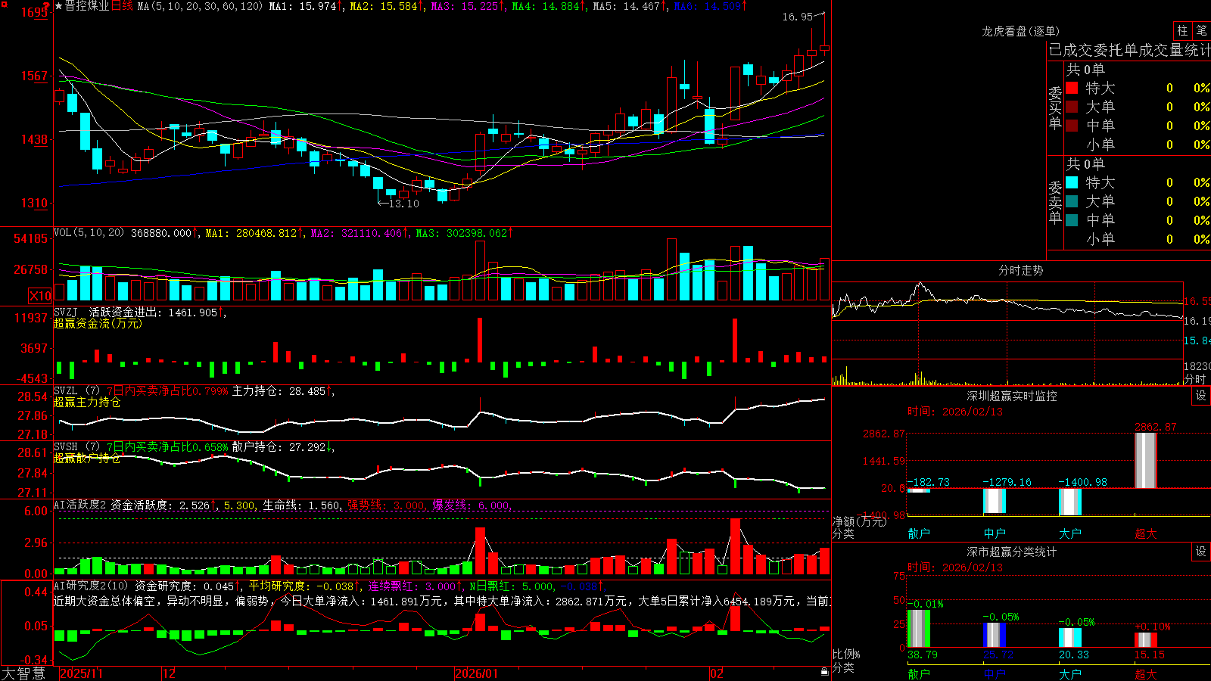The image size is (1211, 681).
Task: Click teal 大单 sell-order swatch
Action: tap(1072, 201)
